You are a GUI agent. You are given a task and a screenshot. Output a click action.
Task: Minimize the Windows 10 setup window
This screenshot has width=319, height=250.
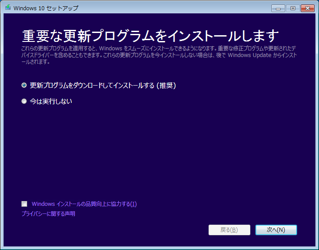278,8
